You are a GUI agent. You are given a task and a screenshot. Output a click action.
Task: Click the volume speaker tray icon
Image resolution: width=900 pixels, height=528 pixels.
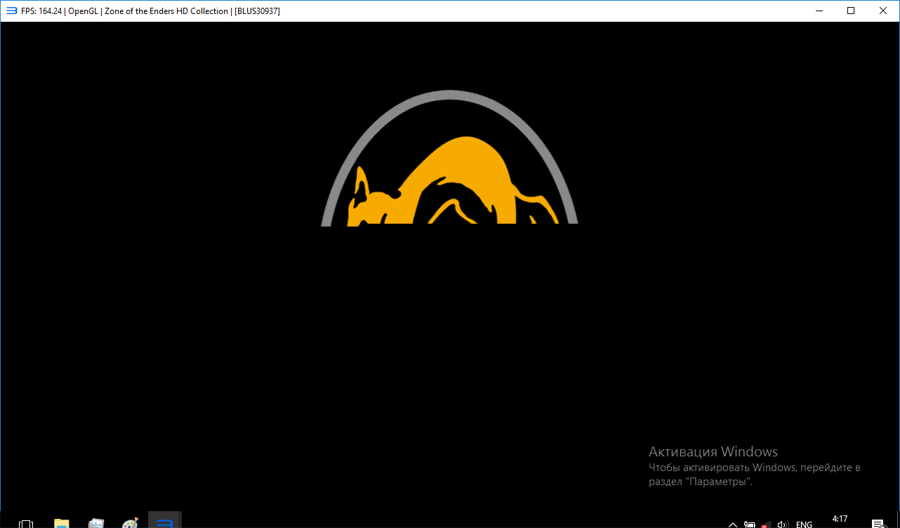[783, 524]
